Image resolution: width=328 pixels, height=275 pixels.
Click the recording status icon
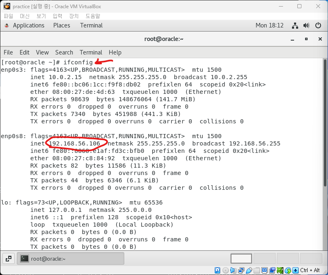[x=272, y=270]
